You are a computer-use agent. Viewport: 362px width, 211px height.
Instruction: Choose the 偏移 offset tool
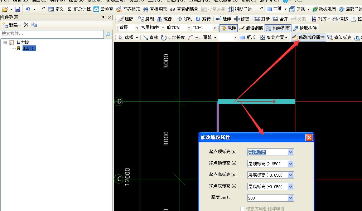tap(340, 19)
